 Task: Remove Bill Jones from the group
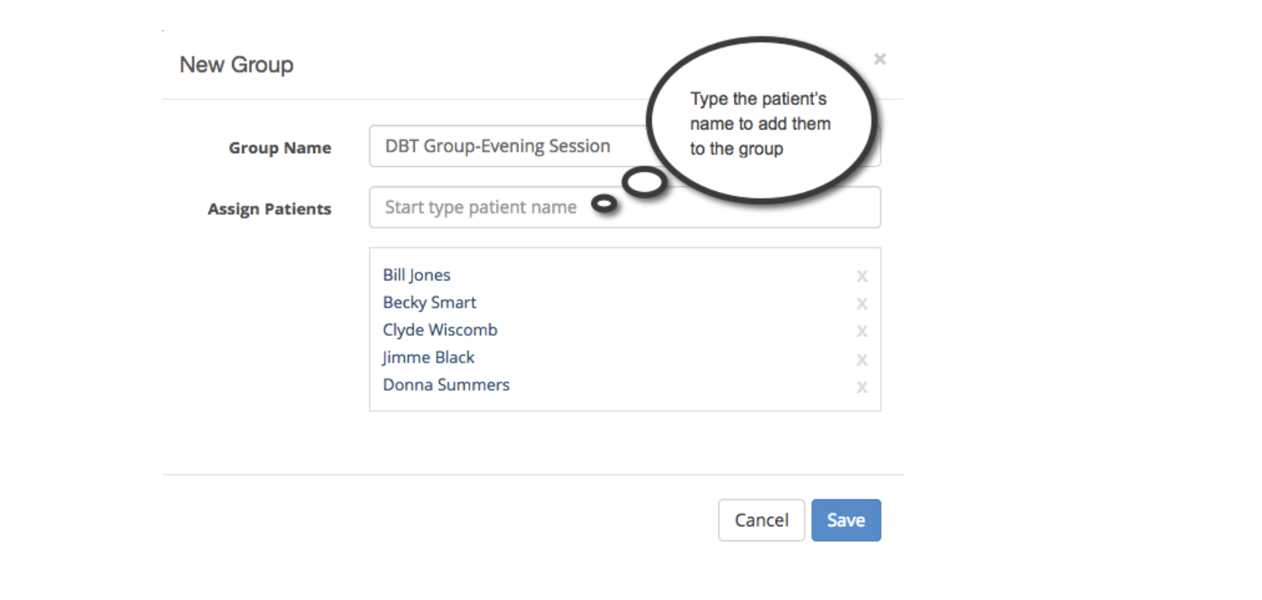pyautogui.click(x=862, y=276)
